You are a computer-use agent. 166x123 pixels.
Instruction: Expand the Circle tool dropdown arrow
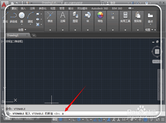point(22,24)
